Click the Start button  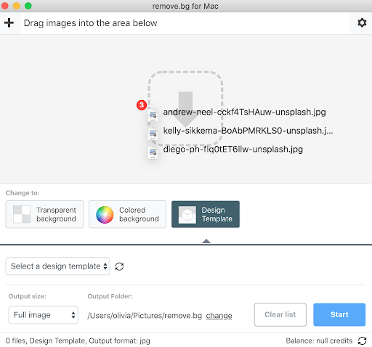[339, 314]
